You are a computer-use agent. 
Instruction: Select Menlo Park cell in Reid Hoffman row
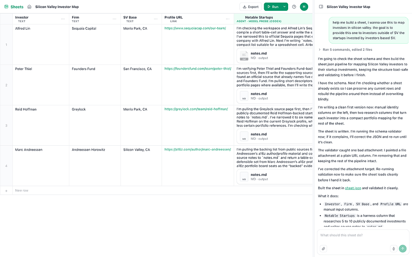click(x=141, y=125)
